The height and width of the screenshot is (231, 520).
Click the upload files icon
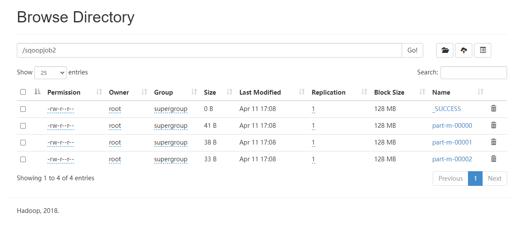pyautogui.click(x=464, y=50)
